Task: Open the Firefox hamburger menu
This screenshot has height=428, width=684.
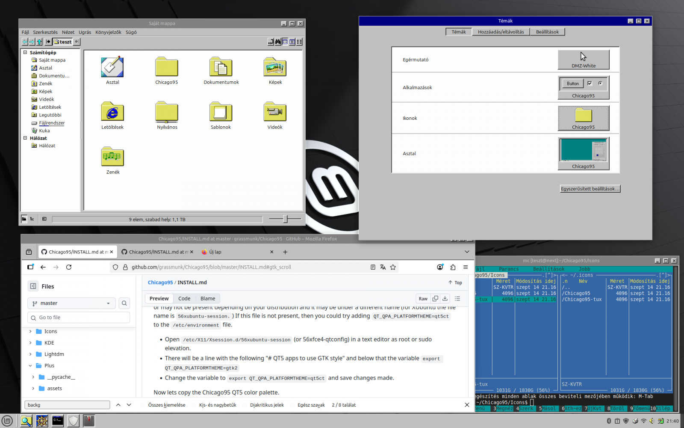Action: click(x=466, y=267)
